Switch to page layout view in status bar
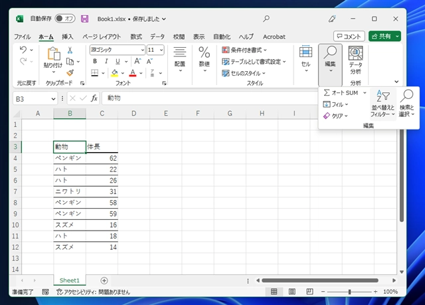This screenshot has height=305, width=425. pos(291,292)
